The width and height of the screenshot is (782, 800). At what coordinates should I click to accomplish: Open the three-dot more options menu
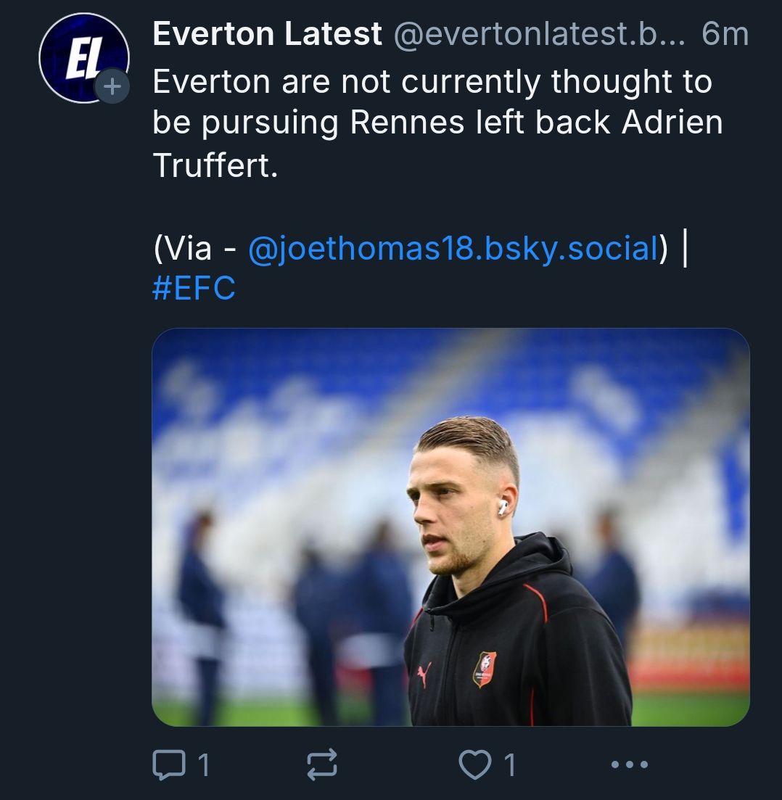pos(629,764)
